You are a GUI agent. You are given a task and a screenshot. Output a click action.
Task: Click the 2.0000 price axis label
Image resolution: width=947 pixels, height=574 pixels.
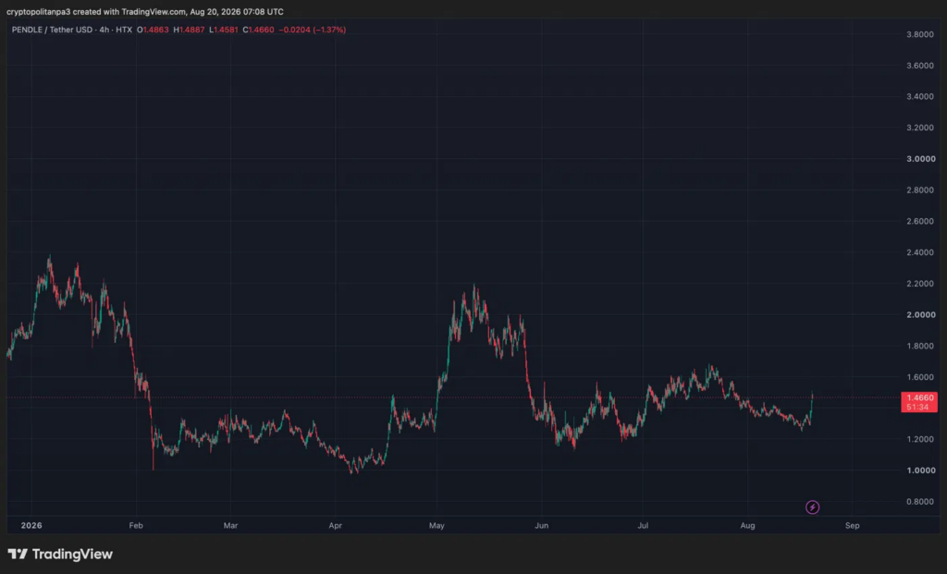point(920,314)
